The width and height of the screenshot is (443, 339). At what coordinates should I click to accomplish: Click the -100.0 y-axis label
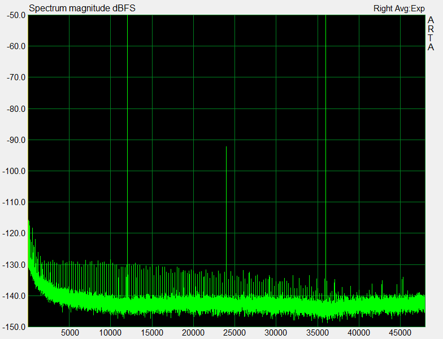(14, 171)
